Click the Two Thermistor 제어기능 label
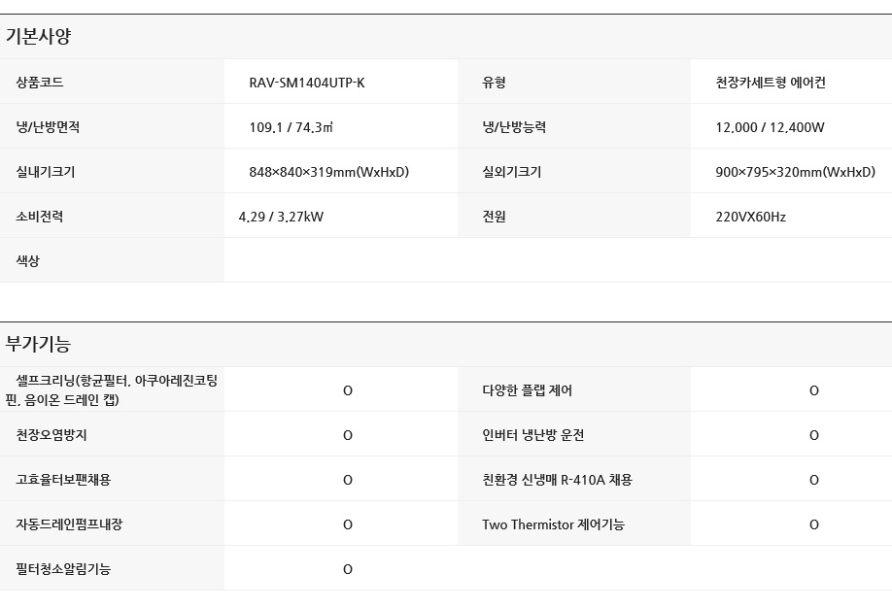The width and height of the screenshot is (892, 608). click(x=553, y=524)
